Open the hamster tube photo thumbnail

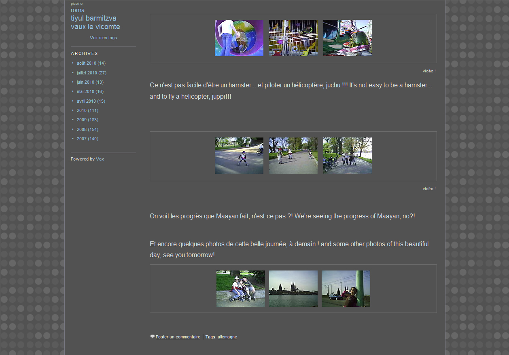239,38
